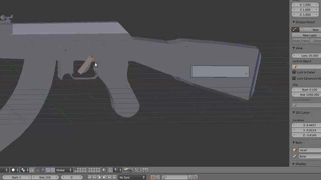Play animation in reverse
This screenshot has width=321, height=180.
point(99,177)
